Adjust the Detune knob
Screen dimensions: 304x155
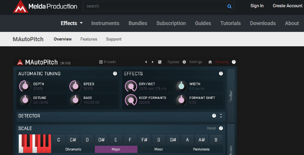click(x=25, y=100)
